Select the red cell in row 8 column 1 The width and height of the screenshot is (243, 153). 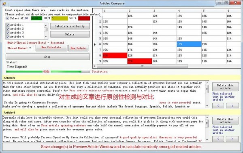coord(115,55)
